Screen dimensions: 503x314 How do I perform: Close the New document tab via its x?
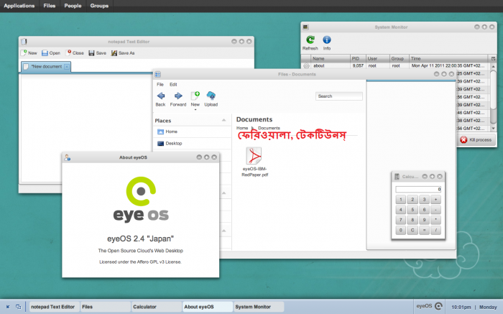(x=66, y=66)
